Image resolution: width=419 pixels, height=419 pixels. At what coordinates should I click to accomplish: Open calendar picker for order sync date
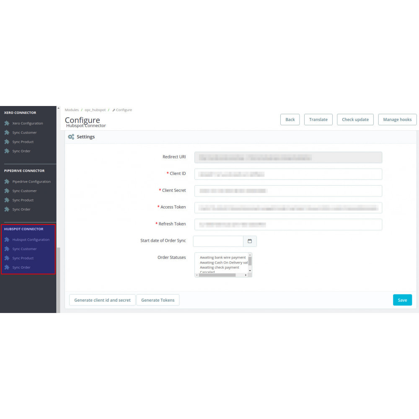(x=250, y=241)
